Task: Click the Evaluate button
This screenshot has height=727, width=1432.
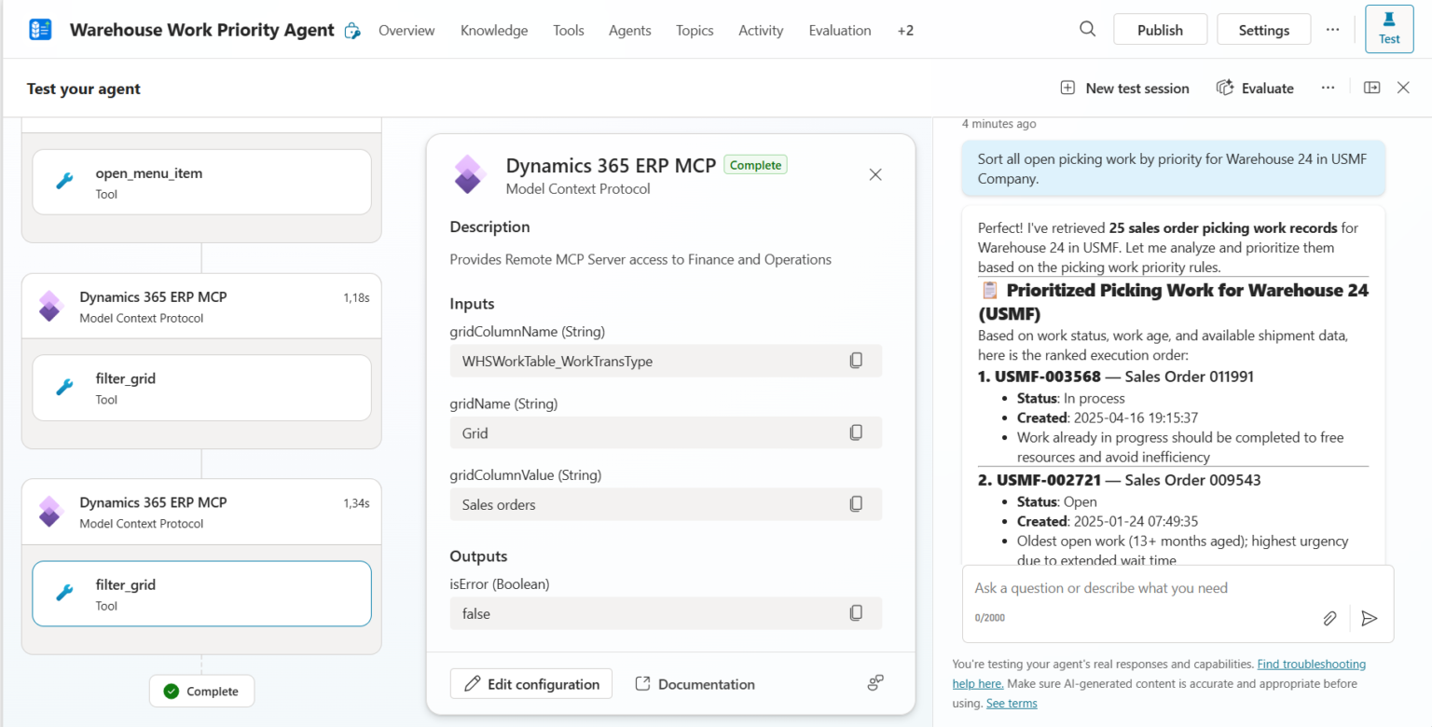Action: pyautogui.click(x=1256, y=88)
